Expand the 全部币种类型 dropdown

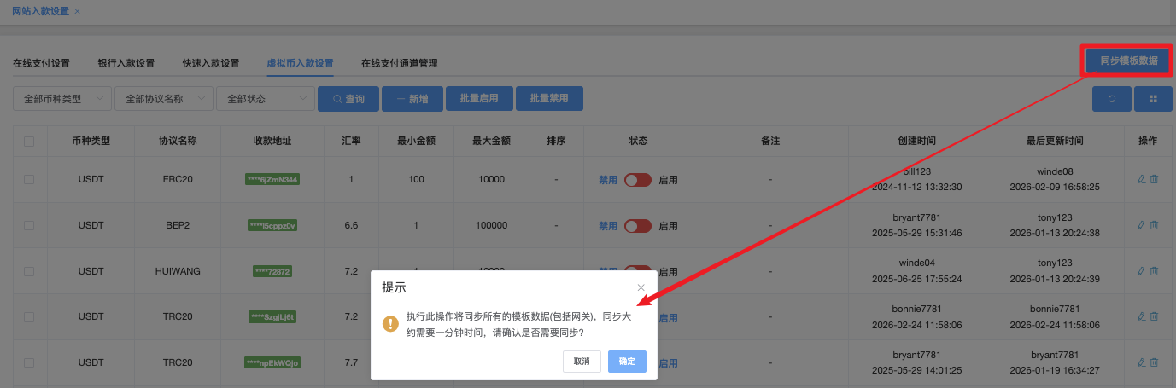point(61,99)
